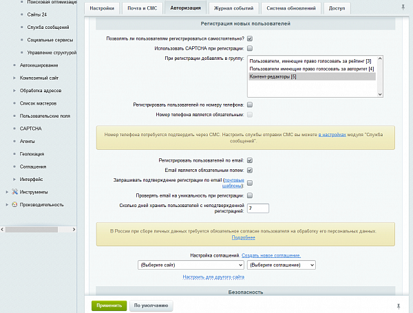Expand the Производительность sidebar section
This screenshot has height=313, width=413.
coord(7,204)
